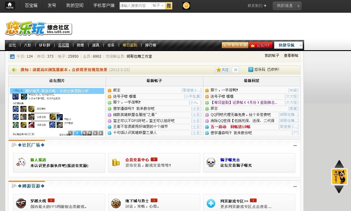The height and width of the screenshot is (211, 351).
Task: Click the gold coins icon for 会员交易中心
Action: point(116,162)
